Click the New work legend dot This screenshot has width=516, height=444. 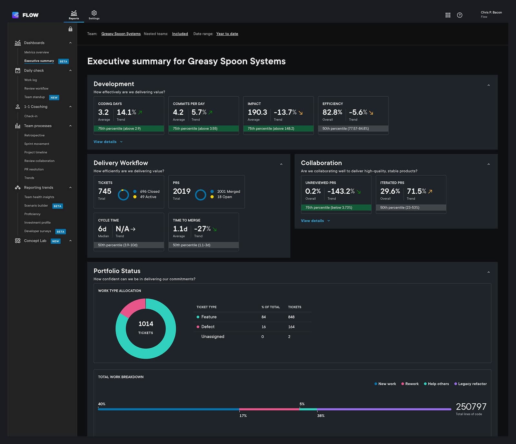(376, 384)
